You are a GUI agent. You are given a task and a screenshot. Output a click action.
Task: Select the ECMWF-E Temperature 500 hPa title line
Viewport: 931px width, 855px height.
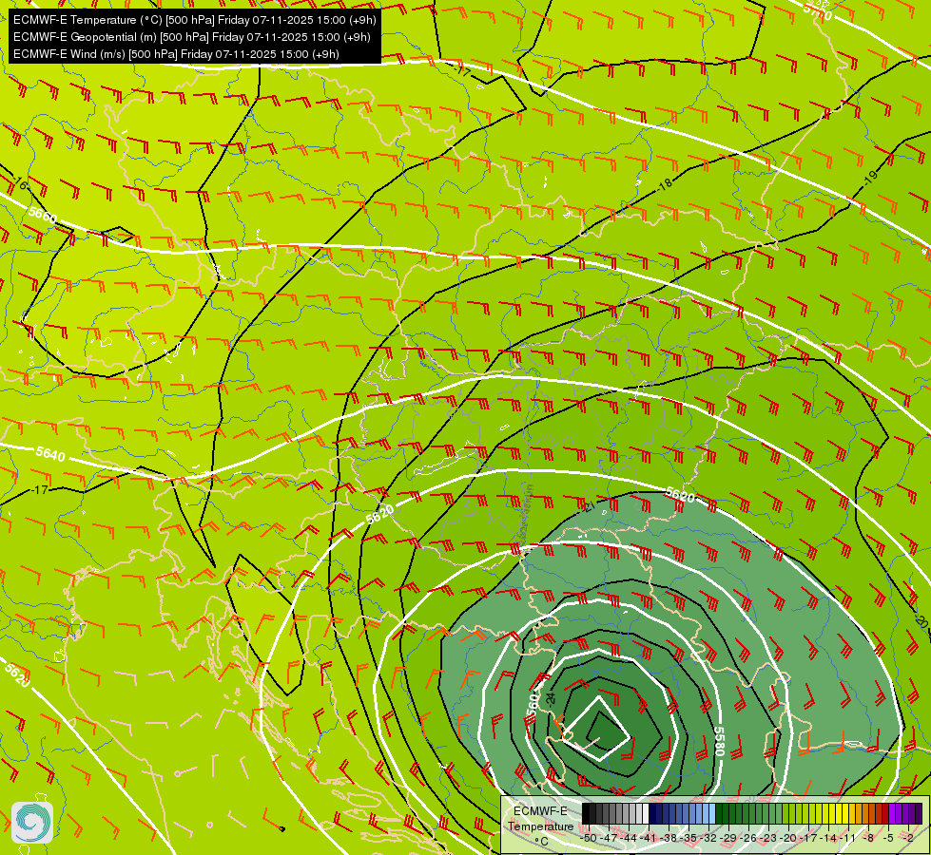click(195, 20)
